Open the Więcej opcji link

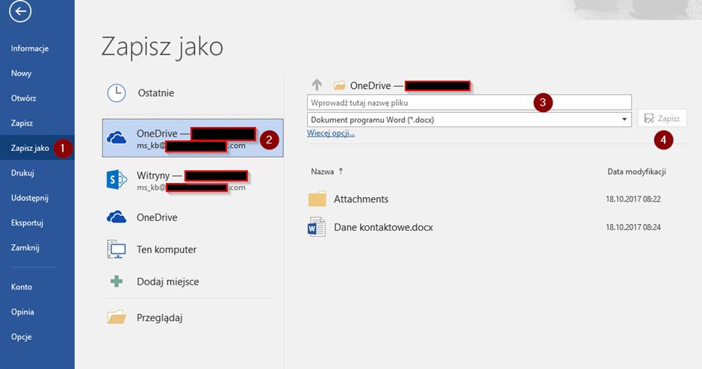(x=331, y=133)
